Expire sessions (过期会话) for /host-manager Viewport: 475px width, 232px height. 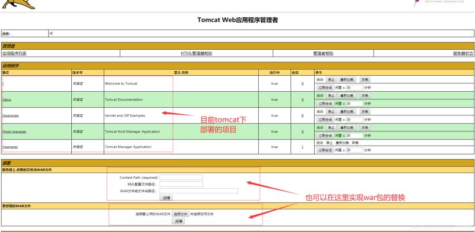tap(325, 136)
